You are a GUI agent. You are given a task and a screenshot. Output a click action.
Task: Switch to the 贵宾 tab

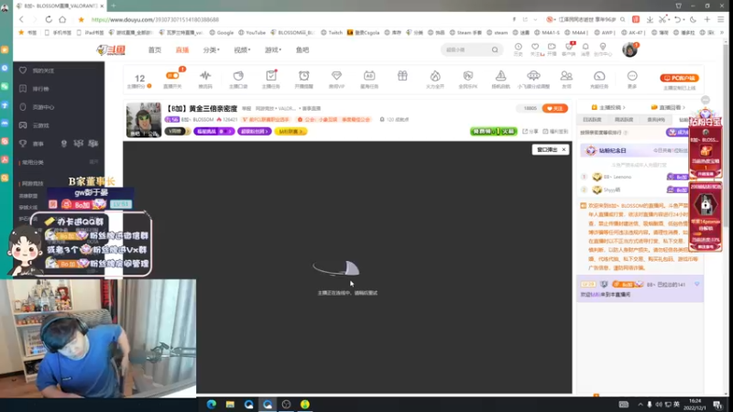(x=655, y=120)
